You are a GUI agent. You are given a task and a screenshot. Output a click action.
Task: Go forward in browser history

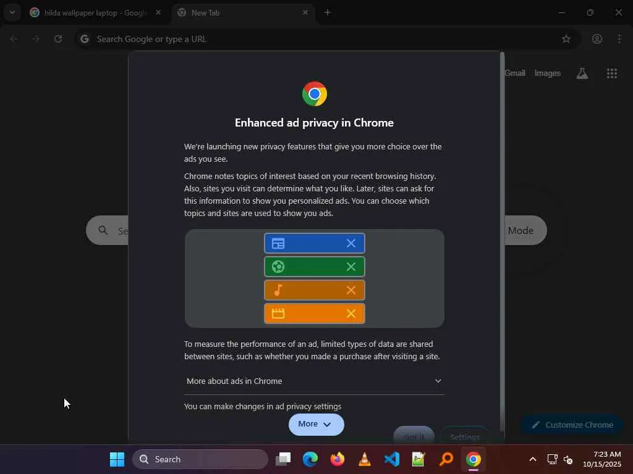click(35, 39)
